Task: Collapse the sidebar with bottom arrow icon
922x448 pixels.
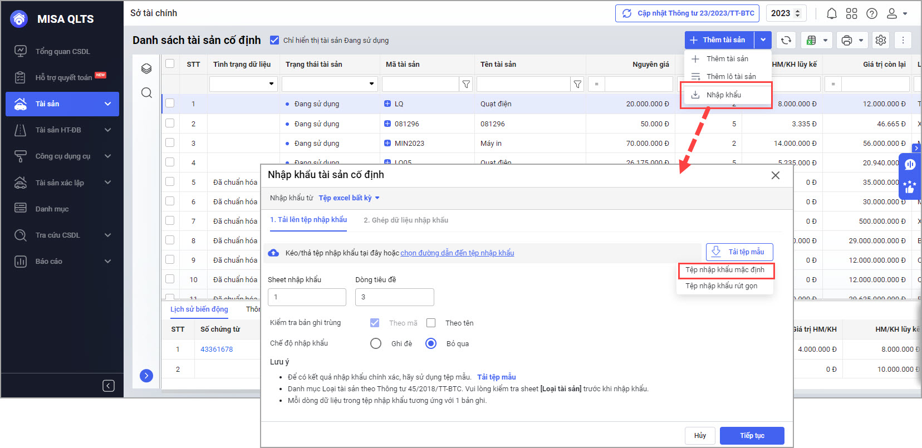Action: [x=109, y=386]
